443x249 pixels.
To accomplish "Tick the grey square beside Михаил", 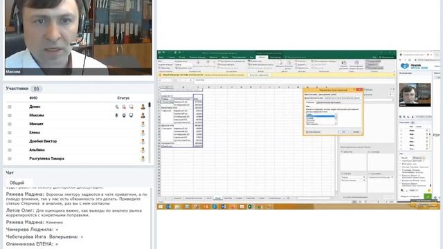I will point(10,124).
